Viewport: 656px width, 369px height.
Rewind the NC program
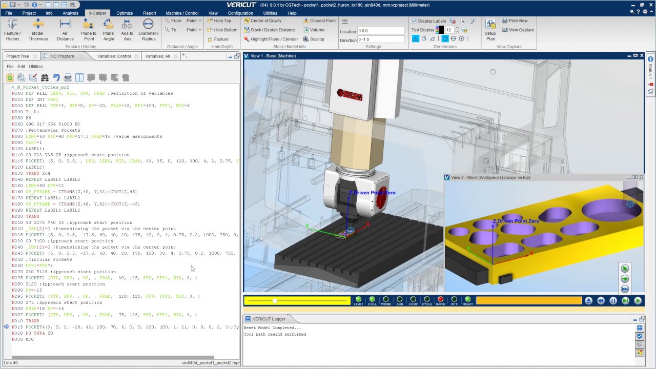coord(601,301)
